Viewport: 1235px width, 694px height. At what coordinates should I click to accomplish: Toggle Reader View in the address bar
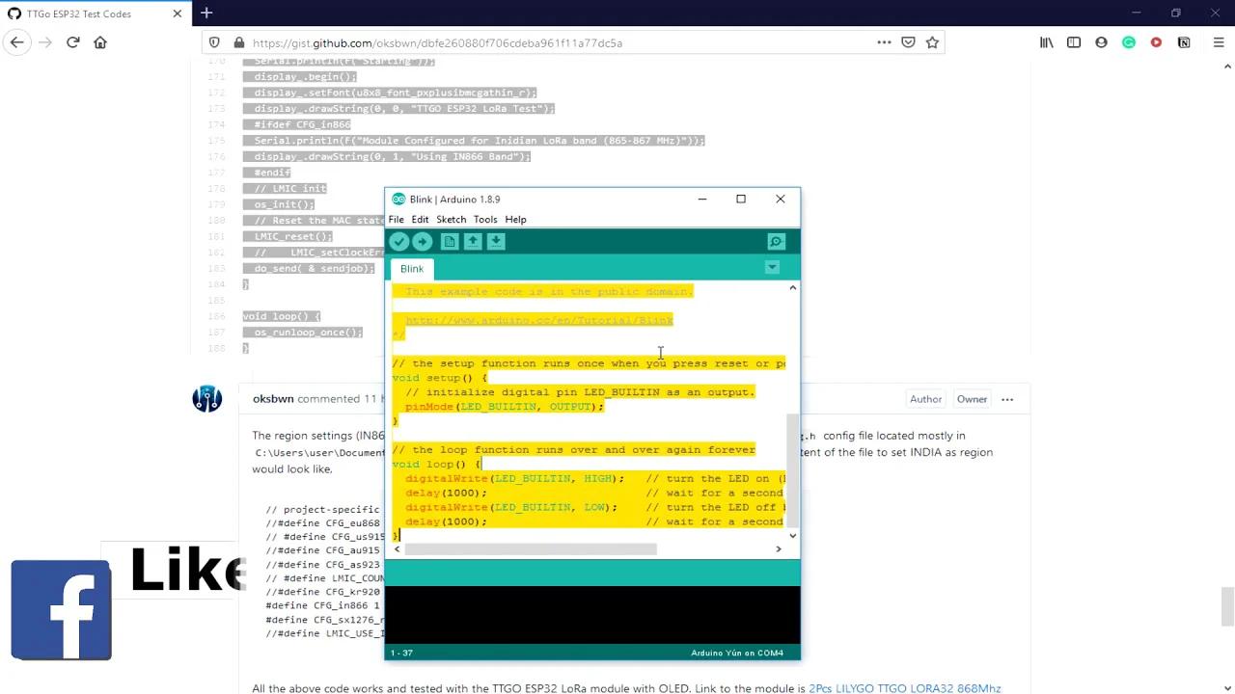908,42
